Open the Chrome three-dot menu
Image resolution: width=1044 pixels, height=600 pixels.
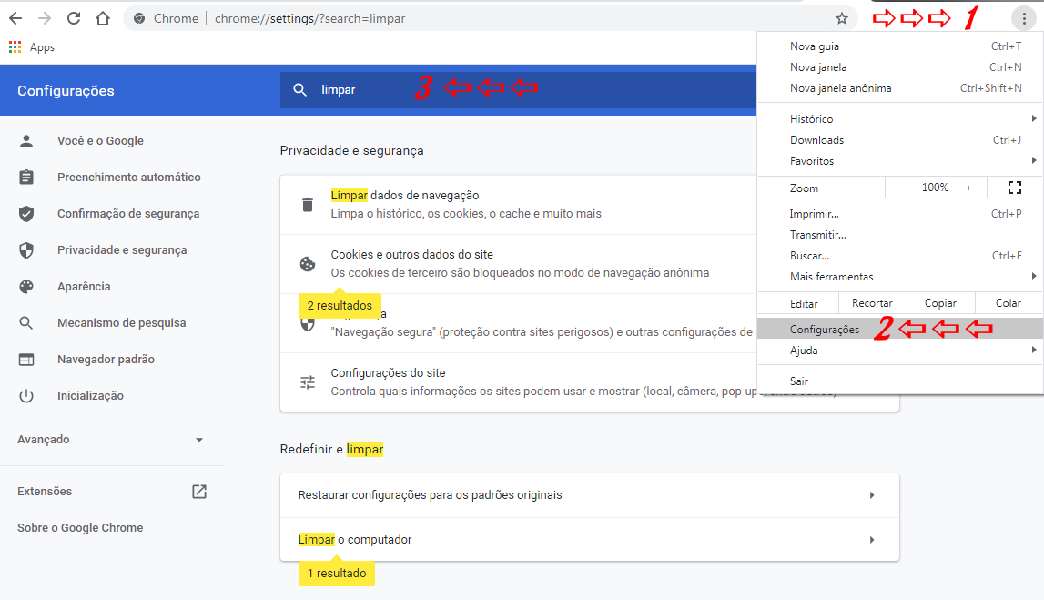[1024, 18]
